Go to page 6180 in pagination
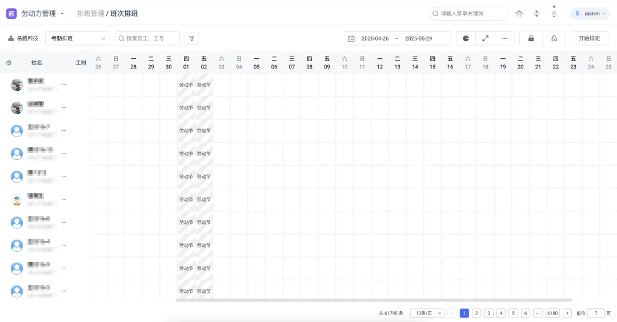617x322 pixels. click(552, 313)
